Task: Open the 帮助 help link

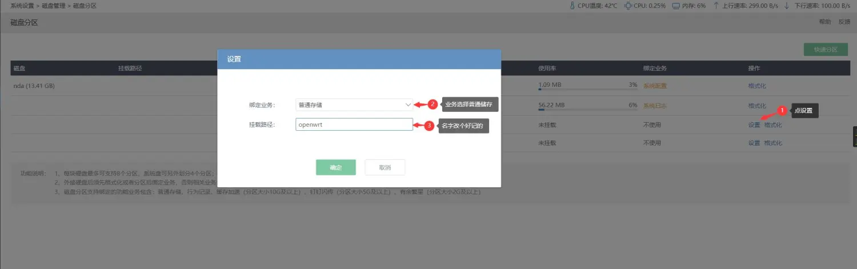Action: pos(825,22)
